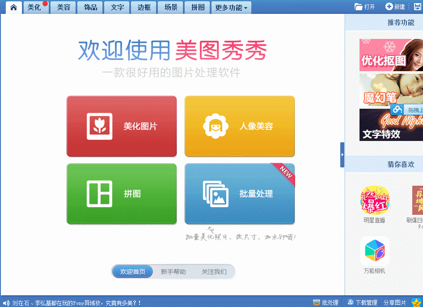Click the 打开 folder button

pos(364,7)
